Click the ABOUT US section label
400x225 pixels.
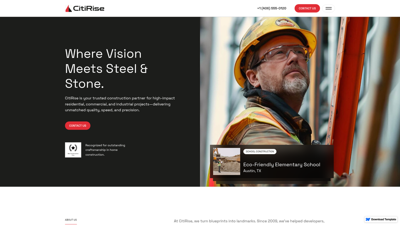click(71, 220)
